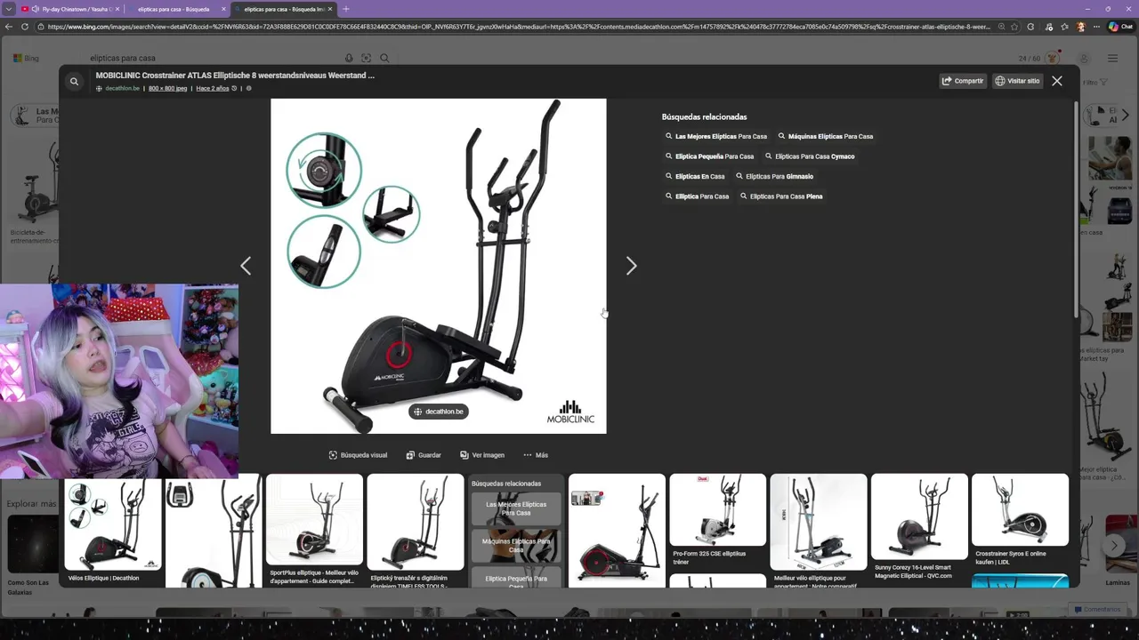
Task: Reload the page with the refresh icon
Action: point(25,27)
